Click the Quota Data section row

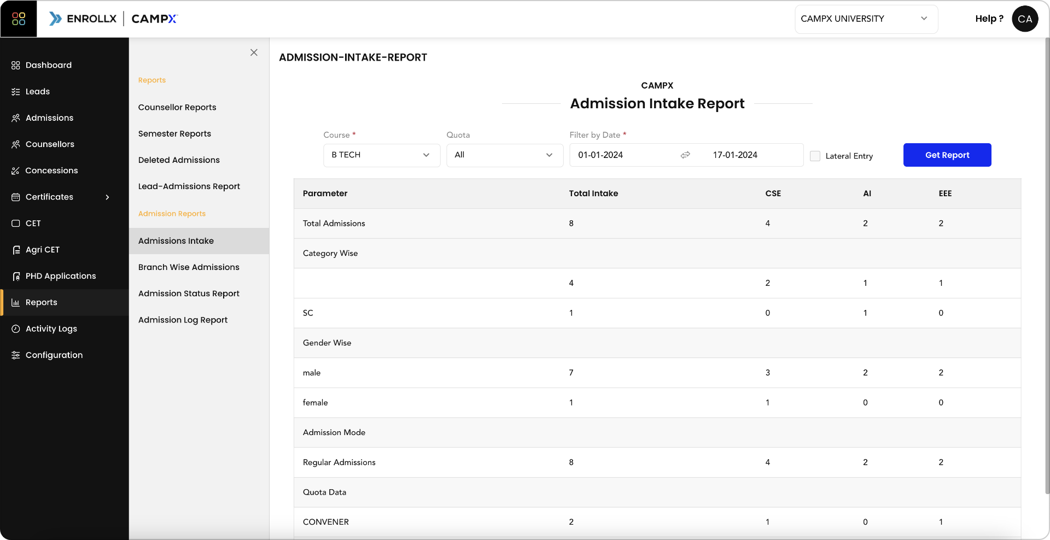(x=657, y=492)
